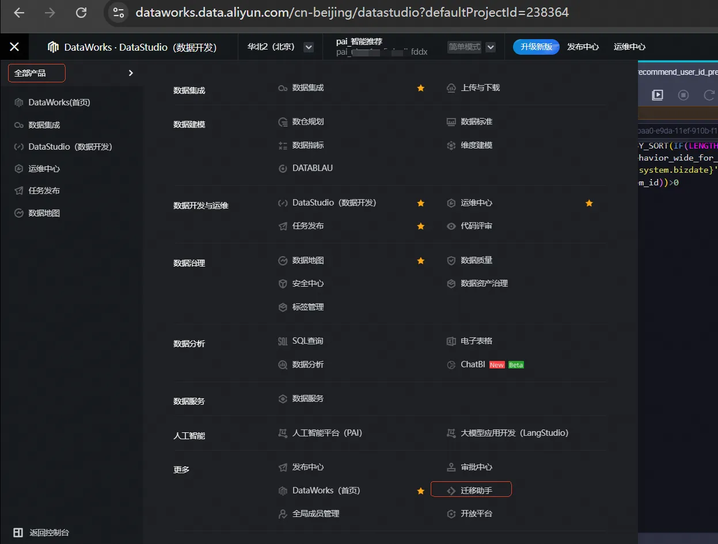Expand the 全部产品 chevron arrow
The width and height of the screenshot is (718, 544).
point(131,73)
